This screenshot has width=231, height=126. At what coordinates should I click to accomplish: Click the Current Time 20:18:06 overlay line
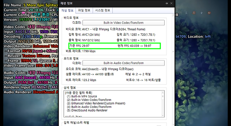pos(31,10)
